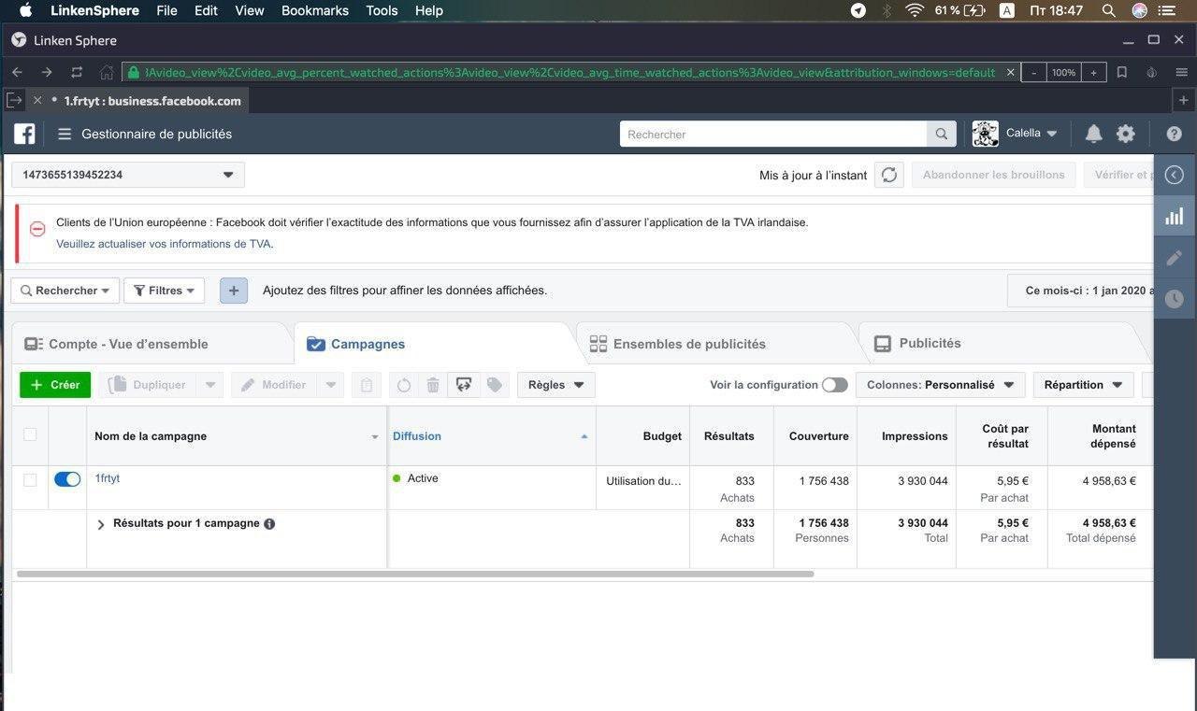The height and width of the screenshot is (711, 1197).
Task: Click the browser home icon
Action: [x=107, y=72]
